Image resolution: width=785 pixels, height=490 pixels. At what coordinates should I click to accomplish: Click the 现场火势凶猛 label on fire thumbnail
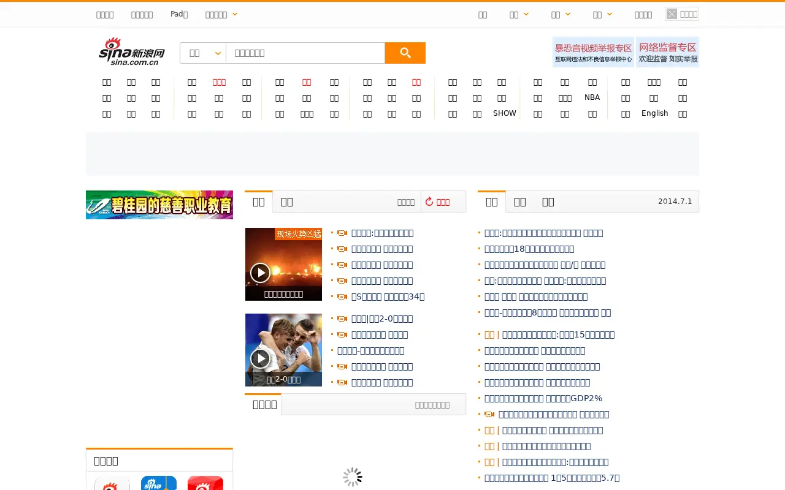coord(299,234)
